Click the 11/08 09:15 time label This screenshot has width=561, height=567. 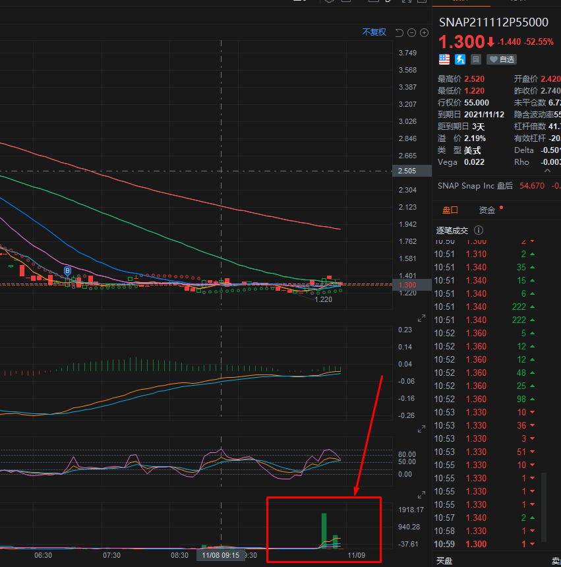tap(220, 555)
